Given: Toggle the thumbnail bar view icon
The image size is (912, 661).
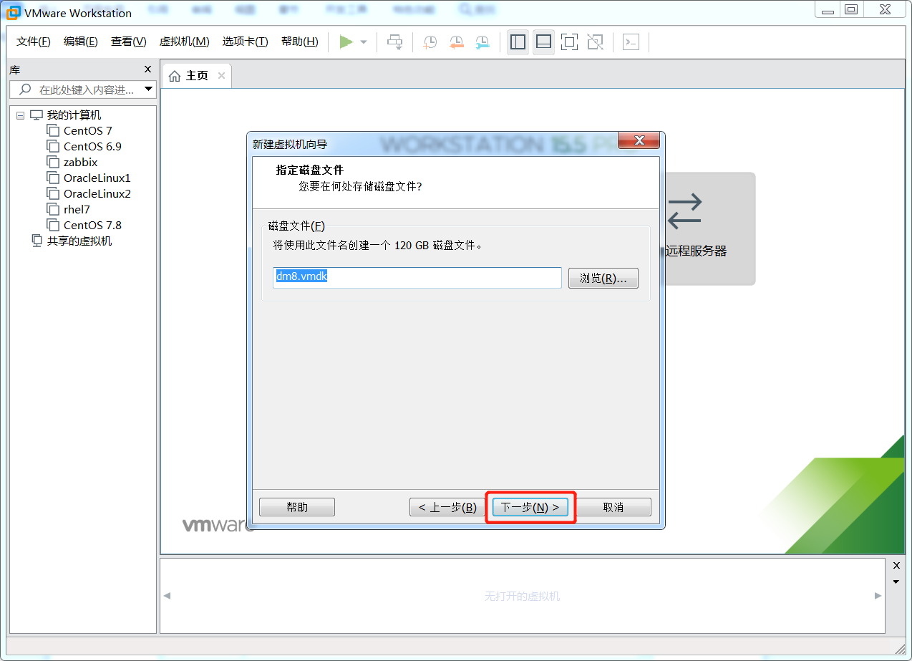Looking at the screenshot, I should pos(543,42).
